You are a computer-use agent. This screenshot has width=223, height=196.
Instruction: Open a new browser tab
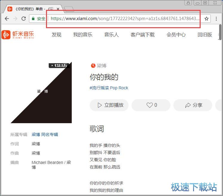pos(69,9)
